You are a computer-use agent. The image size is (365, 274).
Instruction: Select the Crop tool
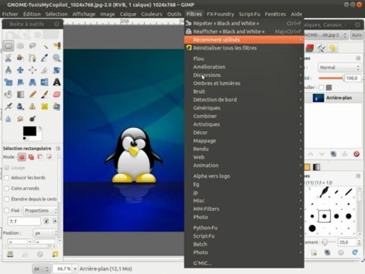click(x=45, y=70)
